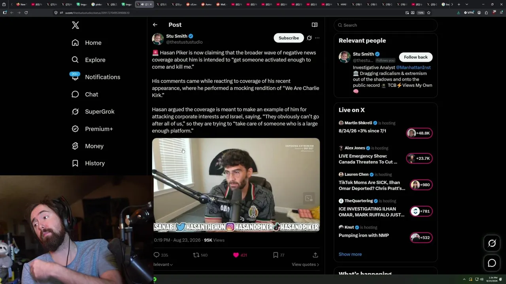506x284 pixels.
Task: Go back with the browser back arrow
Action: (x=12, y=13)
